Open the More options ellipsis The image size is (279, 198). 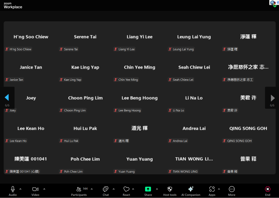(x=232, y=189)
